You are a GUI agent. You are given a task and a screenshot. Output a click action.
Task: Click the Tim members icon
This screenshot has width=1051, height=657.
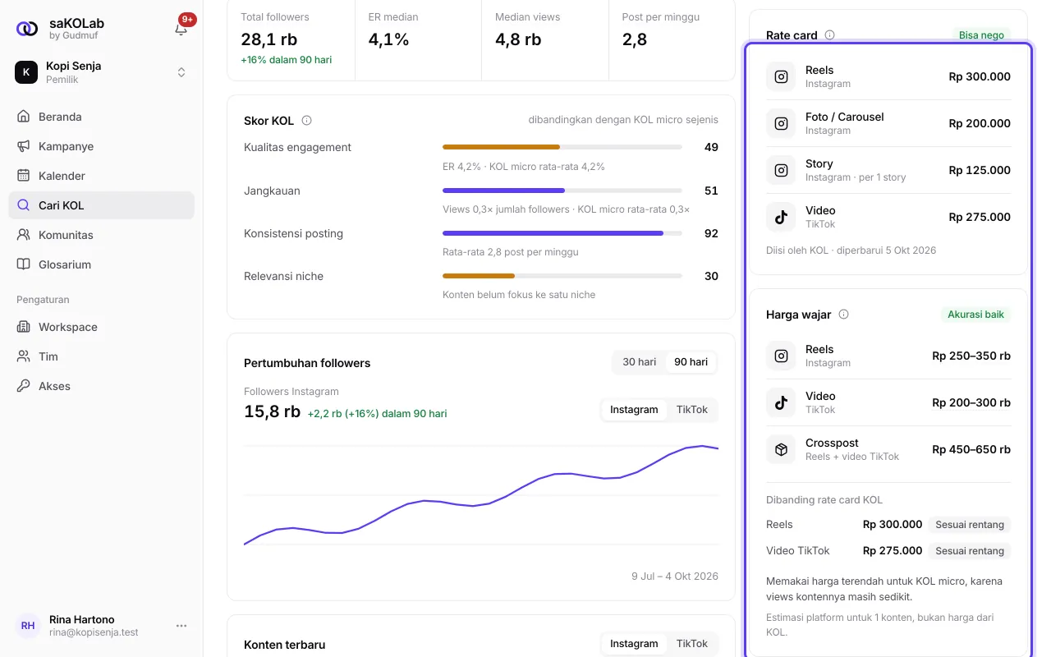coord(24,356)
